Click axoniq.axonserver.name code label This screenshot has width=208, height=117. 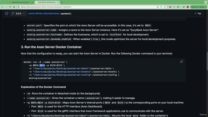[42, 30]
